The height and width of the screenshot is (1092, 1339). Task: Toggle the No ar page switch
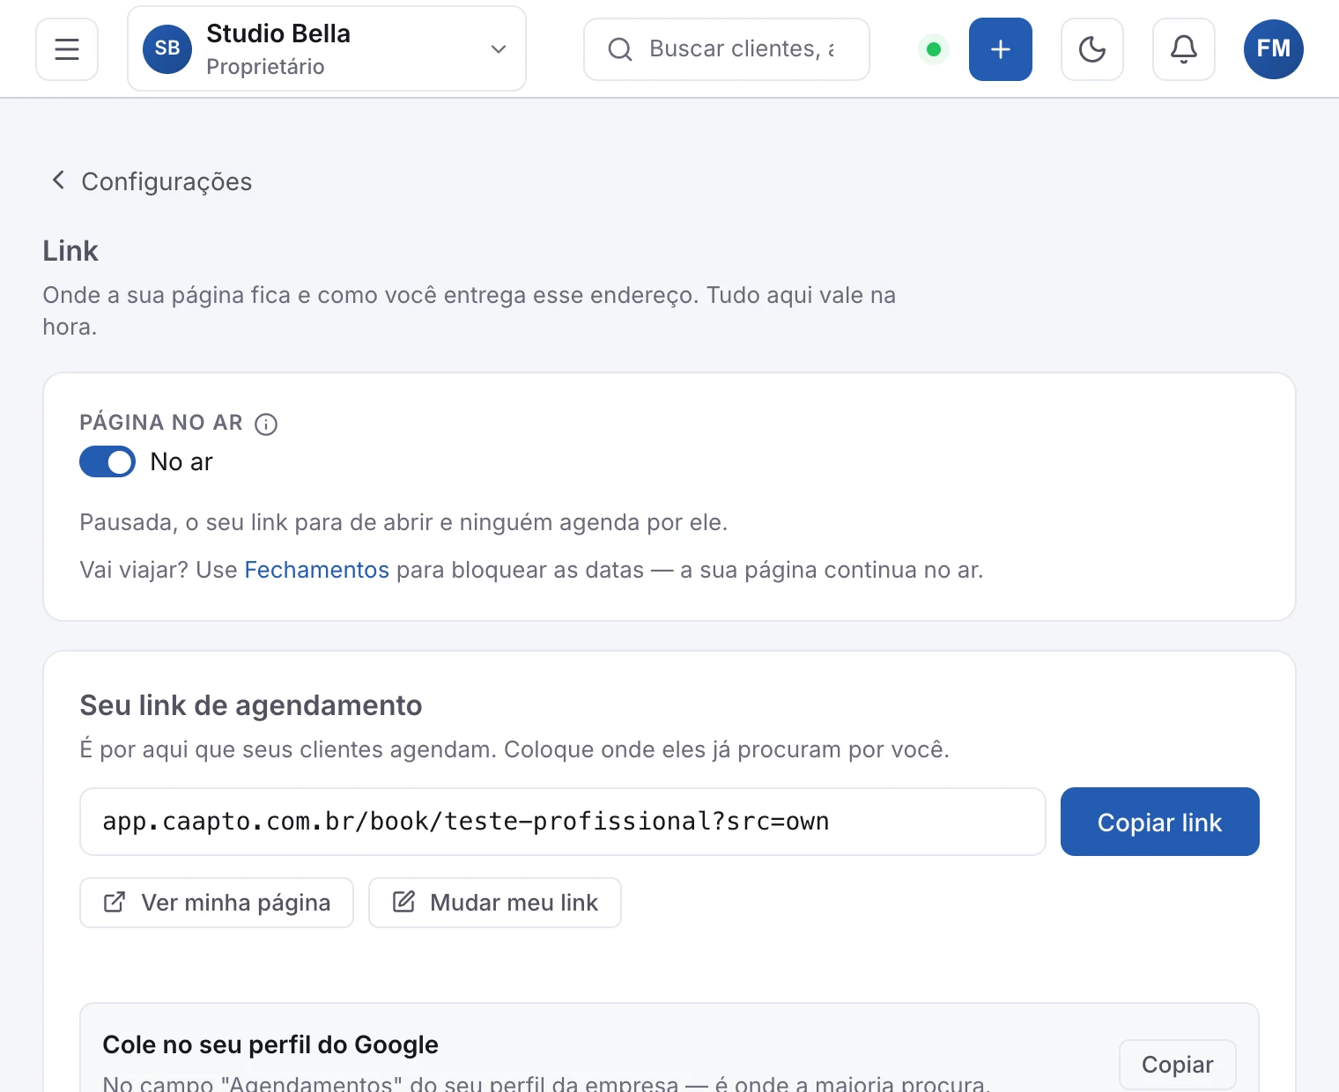coord(107,461)
